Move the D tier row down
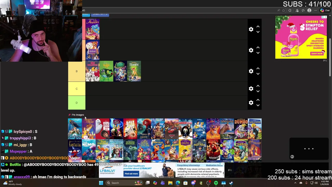 [258, 105]
